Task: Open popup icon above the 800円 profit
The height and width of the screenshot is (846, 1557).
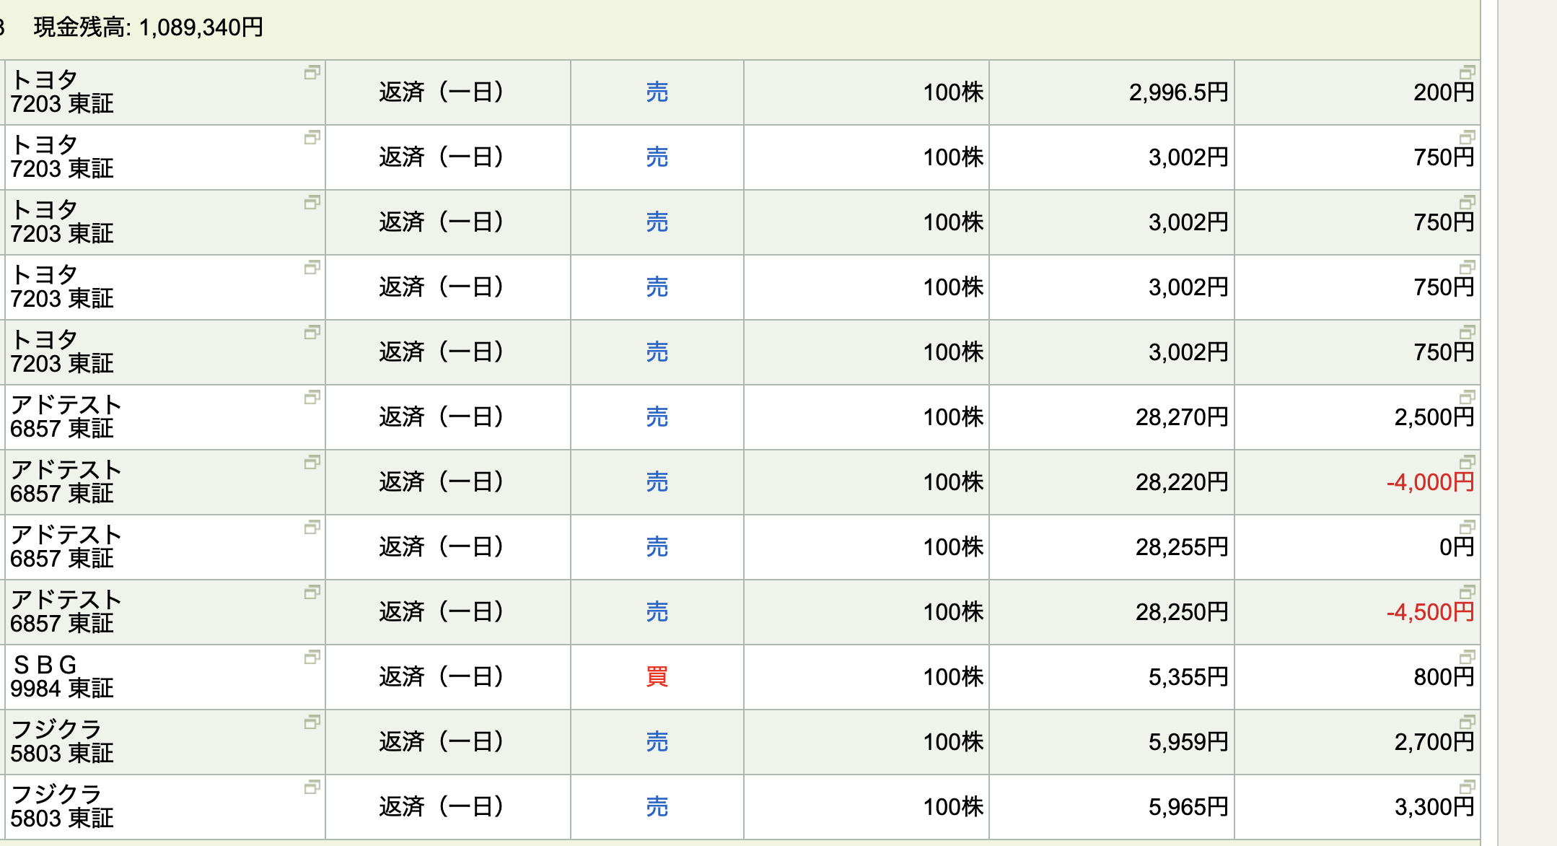Action: tap(1468, 657)
